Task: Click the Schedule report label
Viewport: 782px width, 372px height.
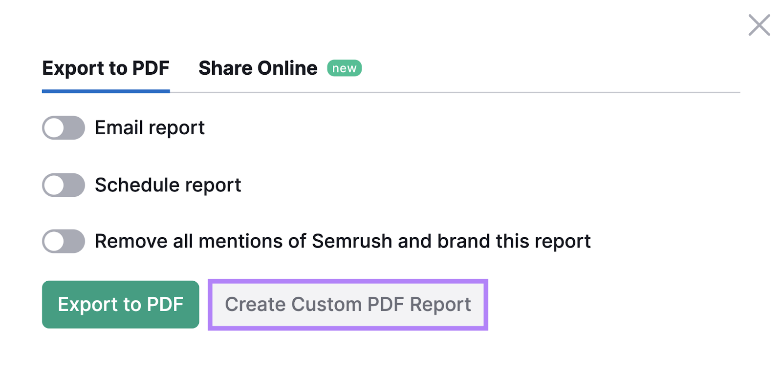Action: point(168,185)
